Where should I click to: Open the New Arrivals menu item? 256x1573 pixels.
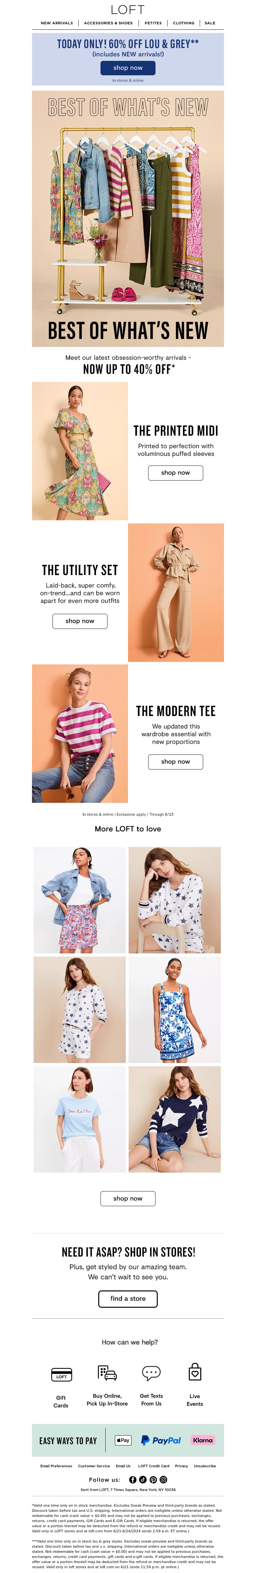(x=57, y=23)
